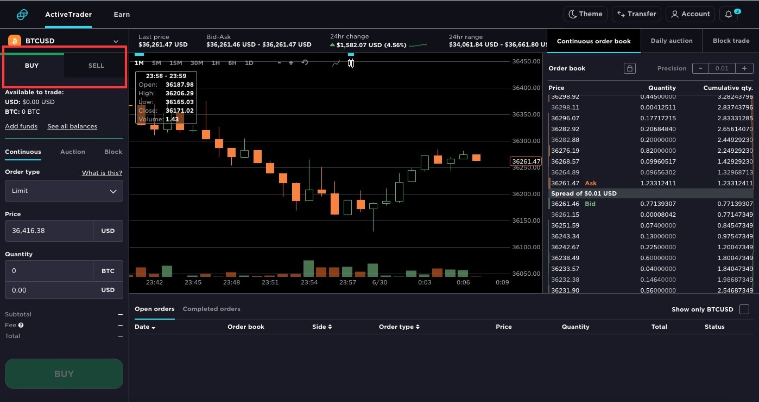759x402 pixels.
Task: Zoom out of the chart with minus icon
Action: coord(279,62)
